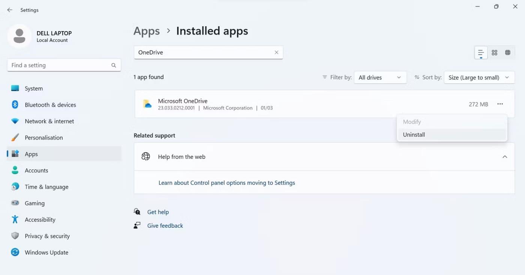The width and height of the screenshot is (525, 275).
Task: Open System settings
Action: pyautogui.click(x=64, y=88)
